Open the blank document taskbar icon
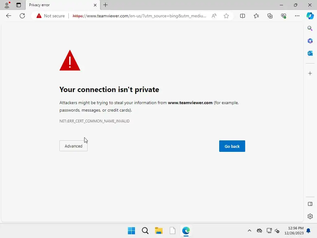317x238 pixels. point(172,231)
